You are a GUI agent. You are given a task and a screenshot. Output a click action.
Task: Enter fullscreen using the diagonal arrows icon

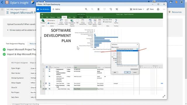(164, 96)
